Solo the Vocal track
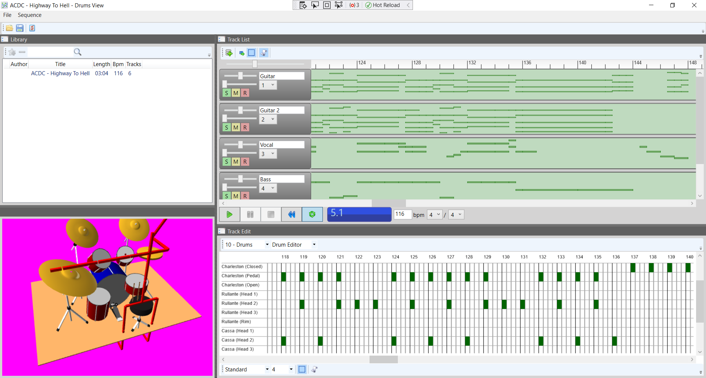Viewport: 706px width, 378px height. (227, 162)
